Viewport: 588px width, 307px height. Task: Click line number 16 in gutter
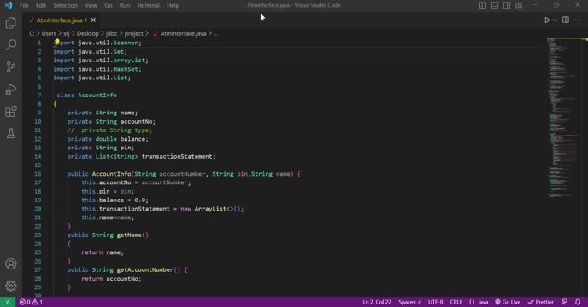click(38, 174)
